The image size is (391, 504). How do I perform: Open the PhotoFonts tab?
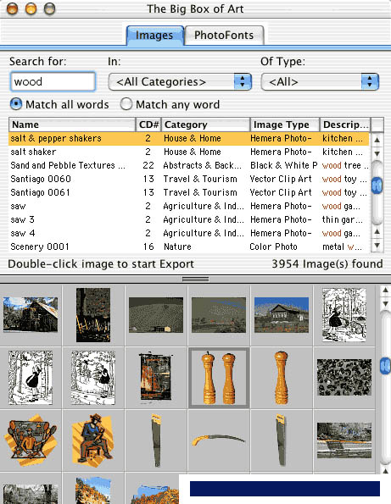coord(224,36)
